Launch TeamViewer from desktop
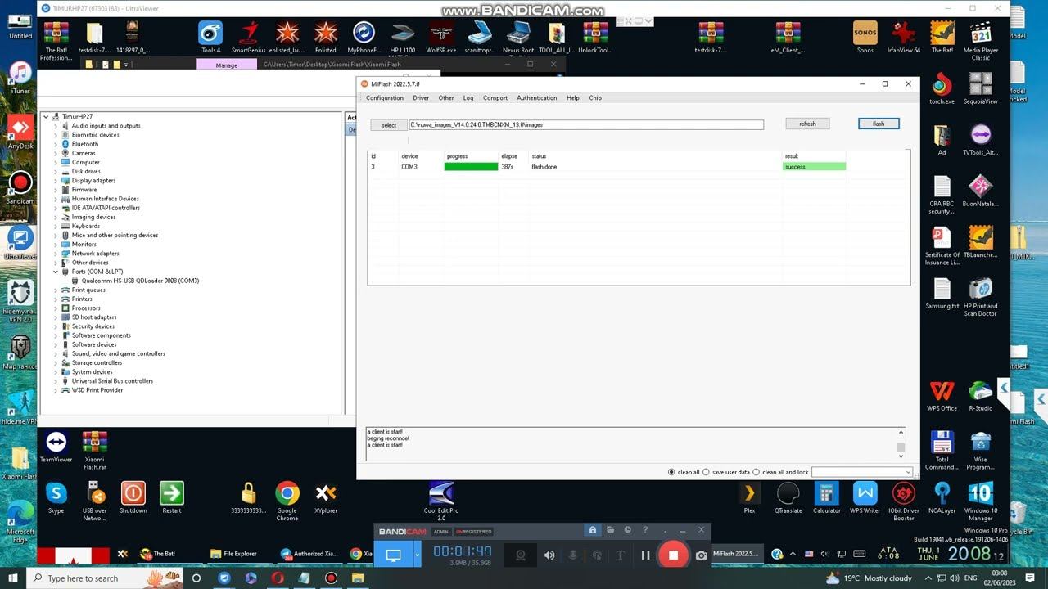Viewport: 1048px width, 589px height. click(x=56, y=443)
